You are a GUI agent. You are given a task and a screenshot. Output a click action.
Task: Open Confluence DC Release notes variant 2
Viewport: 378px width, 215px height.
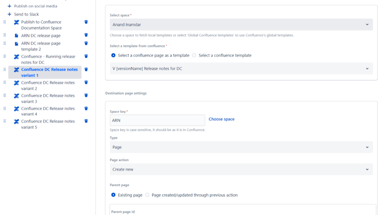pos(48,85)
